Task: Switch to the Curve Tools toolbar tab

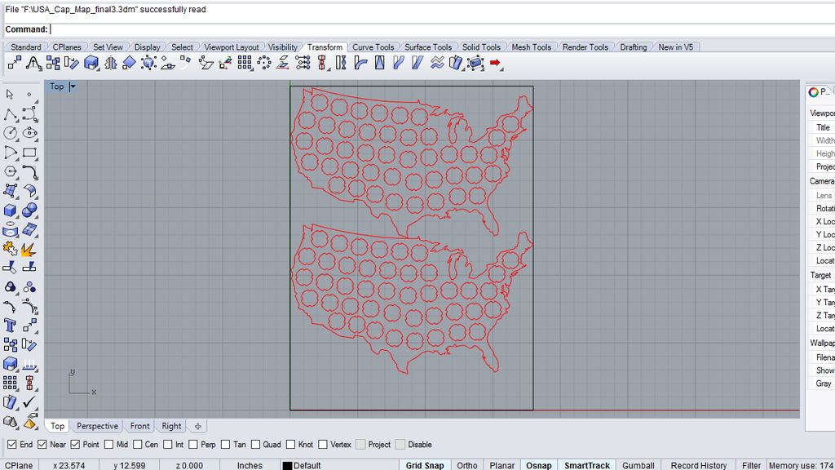Action: (373, 47)
